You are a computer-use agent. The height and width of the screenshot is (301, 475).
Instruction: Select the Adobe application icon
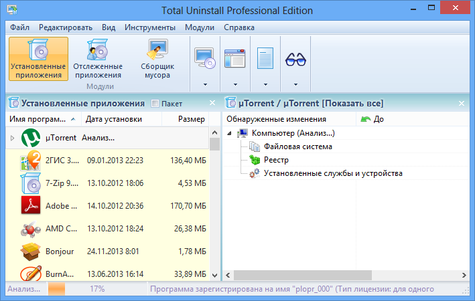[x=31, y=205]
